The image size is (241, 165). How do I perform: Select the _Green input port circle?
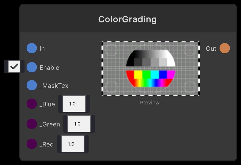click(x=32, y=124)
